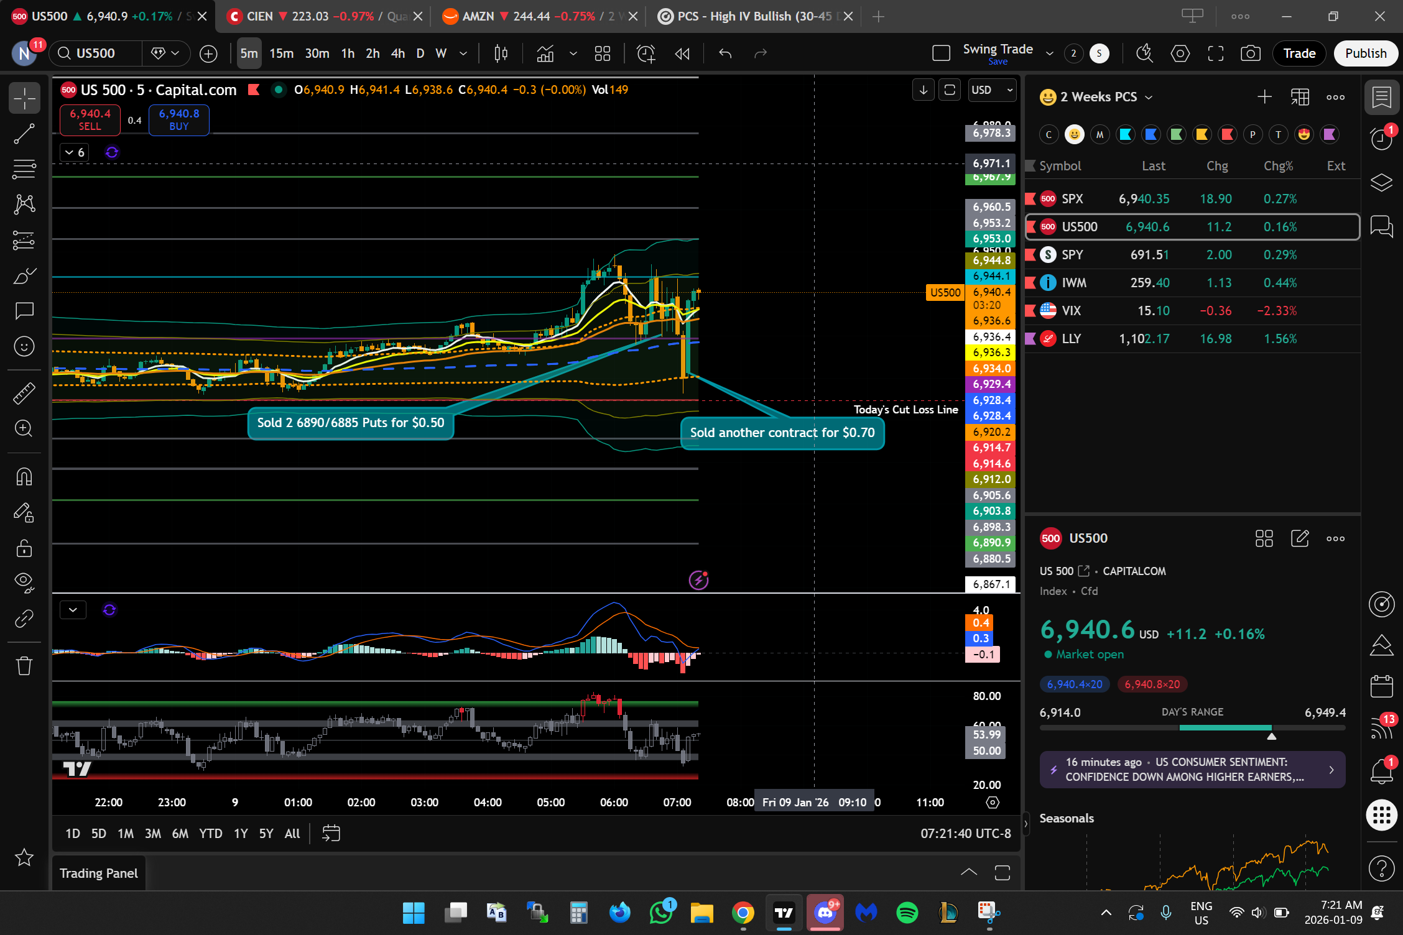Select the red flag color filter
Viewport: 1403px width, 935px height.
(1227, 134)
